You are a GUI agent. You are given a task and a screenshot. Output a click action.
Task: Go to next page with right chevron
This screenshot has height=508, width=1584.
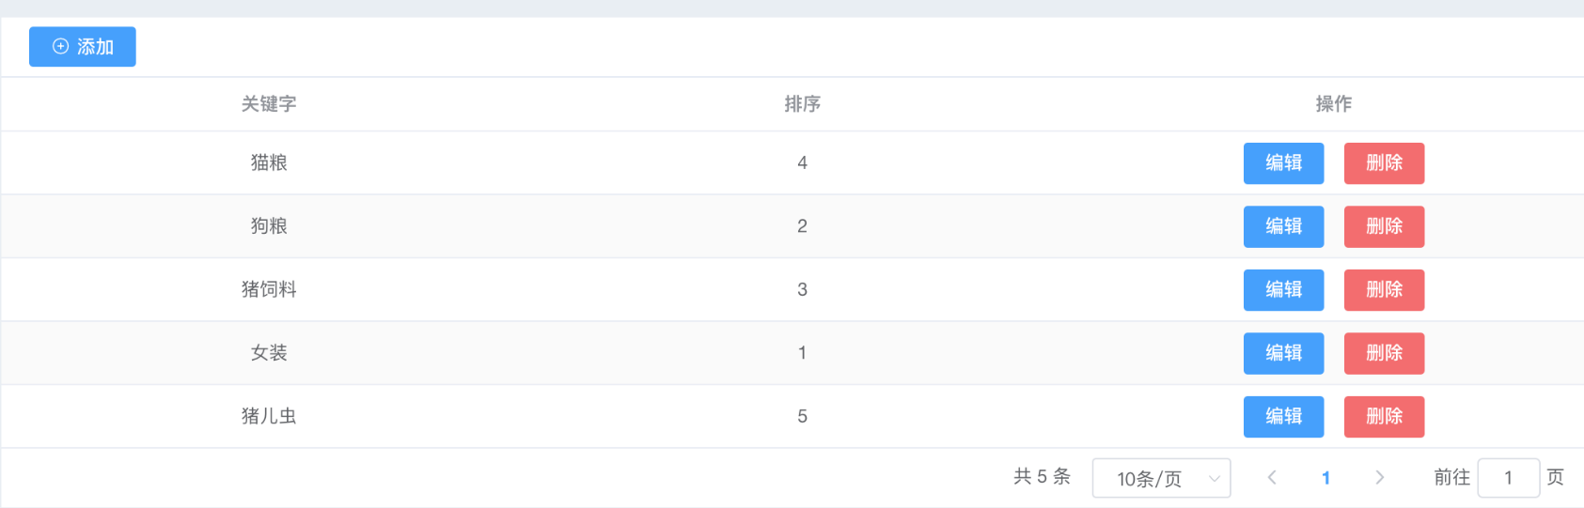click(1379, 478)
